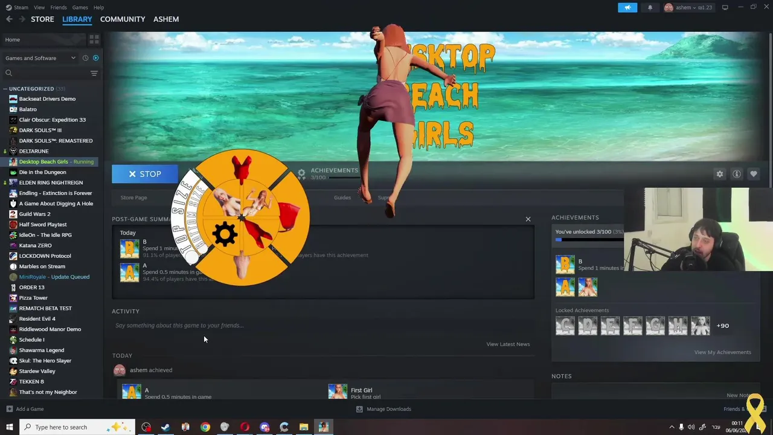
Task: Open Chrome from the Windows taskbar
Action: click(x=205, y=427)
